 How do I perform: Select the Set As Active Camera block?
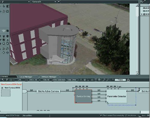click(x=48, y=91)
